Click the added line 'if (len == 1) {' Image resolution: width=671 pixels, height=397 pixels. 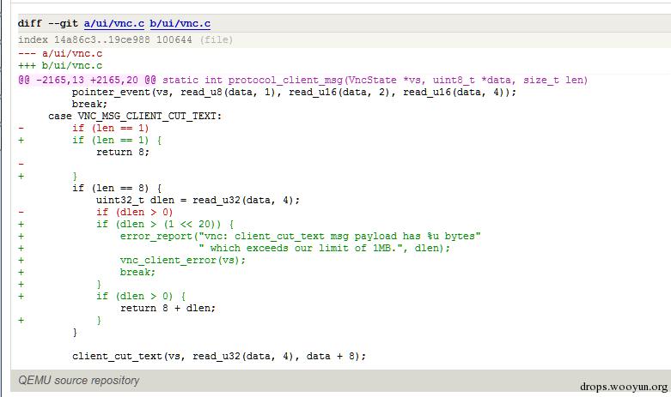pyautogui.click(x=116, y=140)
